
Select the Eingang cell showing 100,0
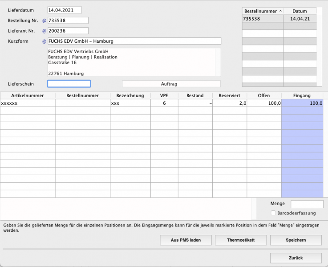(x=303, y=103)
